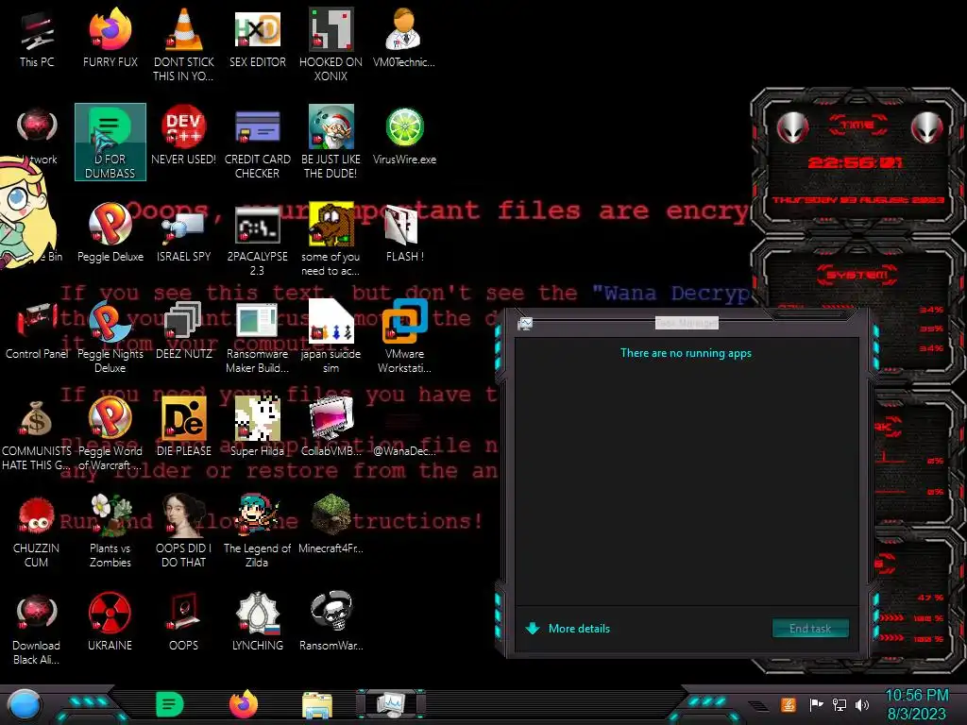Launch the Firefox shortcut labeled FURRY FUX
The image size is (967, 725).
pos(110,39)
